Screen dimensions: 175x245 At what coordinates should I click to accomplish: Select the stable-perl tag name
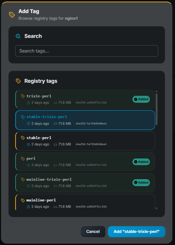click(x=39, y=138)
